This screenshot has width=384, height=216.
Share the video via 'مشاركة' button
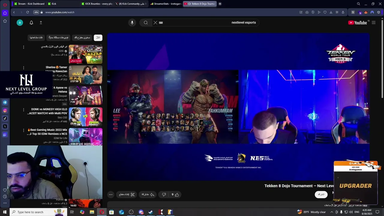tap(148, 195)
